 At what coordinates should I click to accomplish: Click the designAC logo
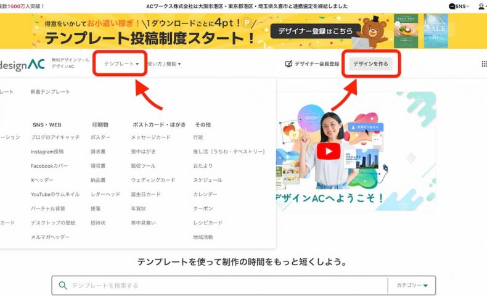(22, 64)
